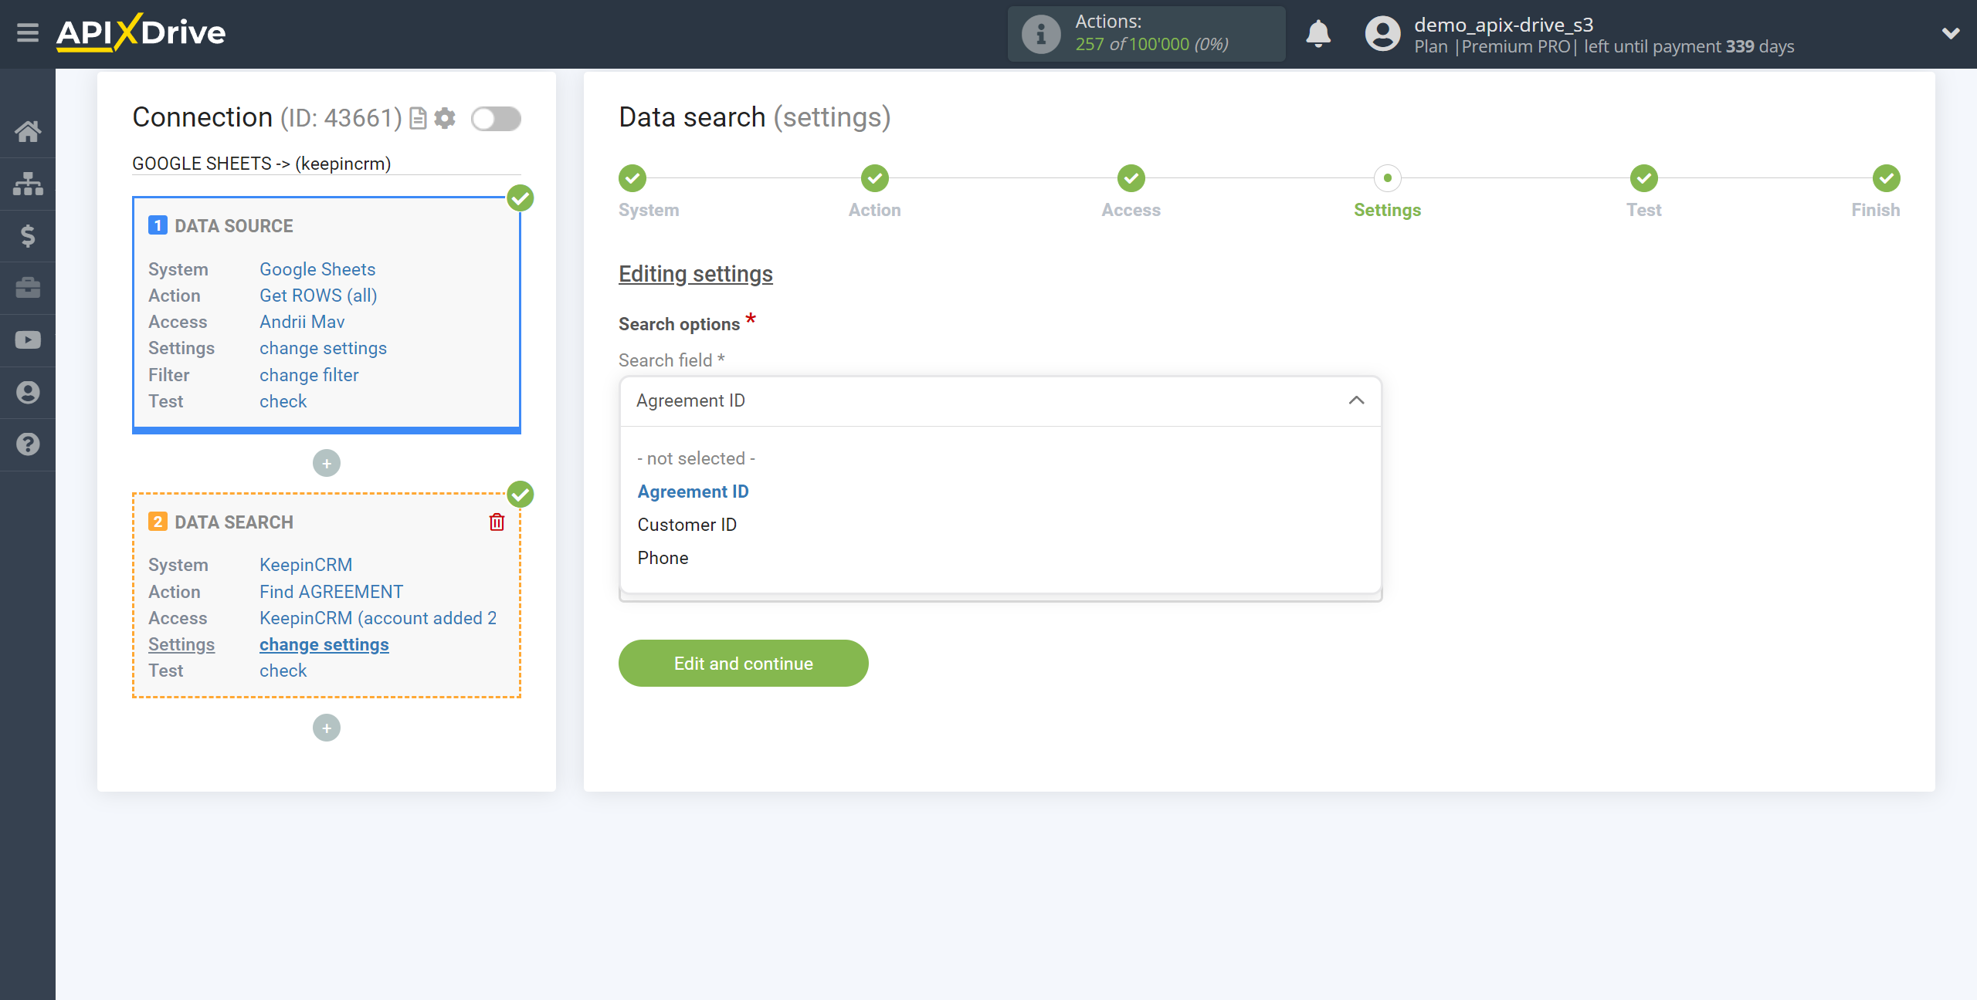This screenshot has height=1000, width=1977.
Task: Go to the Finish step
Action: pyautogui.click(x=1887, y=178)
